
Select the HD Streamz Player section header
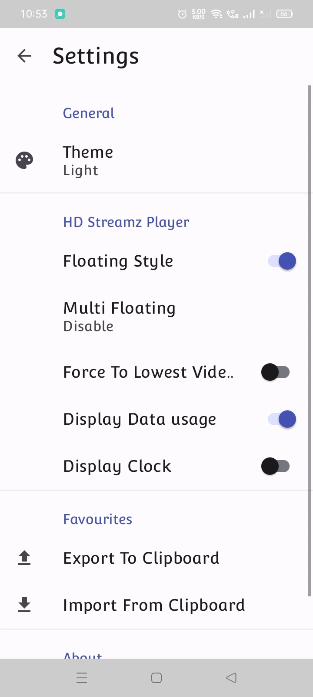[x=126, y=222]
